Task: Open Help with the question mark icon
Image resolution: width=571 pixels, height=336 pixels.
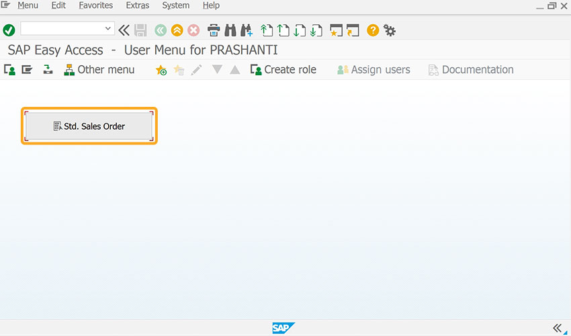Action: point(373,30)
